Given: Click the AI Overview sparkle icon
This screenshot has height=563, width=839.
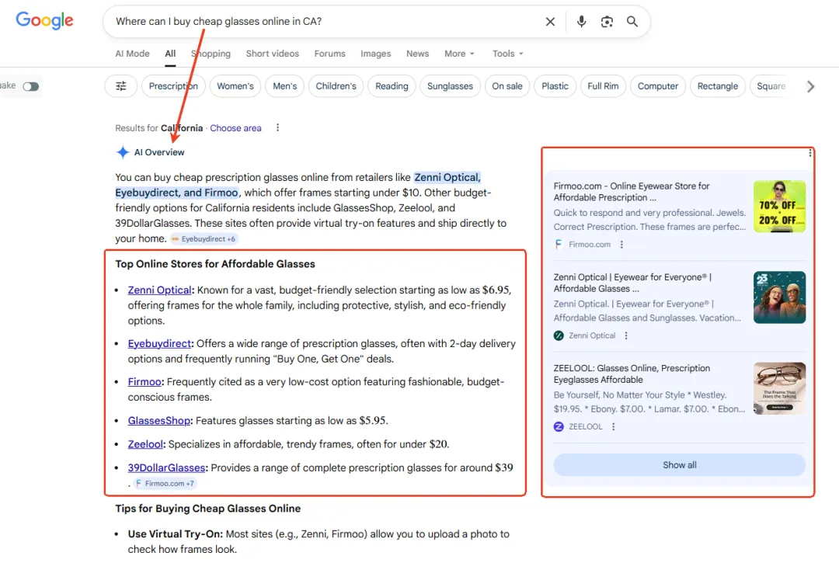Looking at the screenshot, I should 123,152.
